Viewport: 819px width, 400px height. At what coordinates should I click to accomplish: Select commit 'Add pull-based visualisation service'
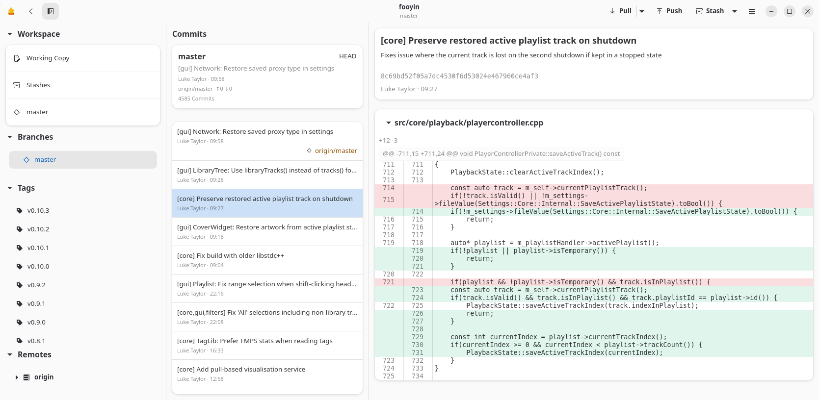pos(267,374)
